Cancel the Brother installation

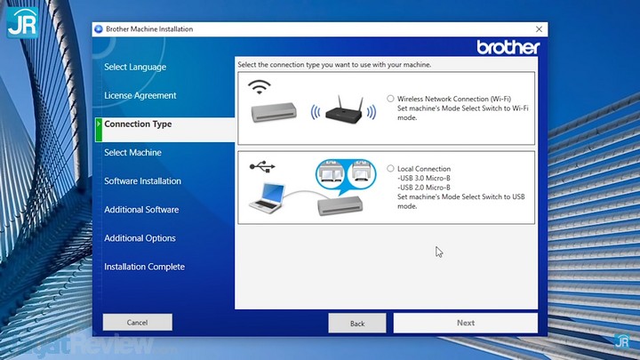coord(138,323)
